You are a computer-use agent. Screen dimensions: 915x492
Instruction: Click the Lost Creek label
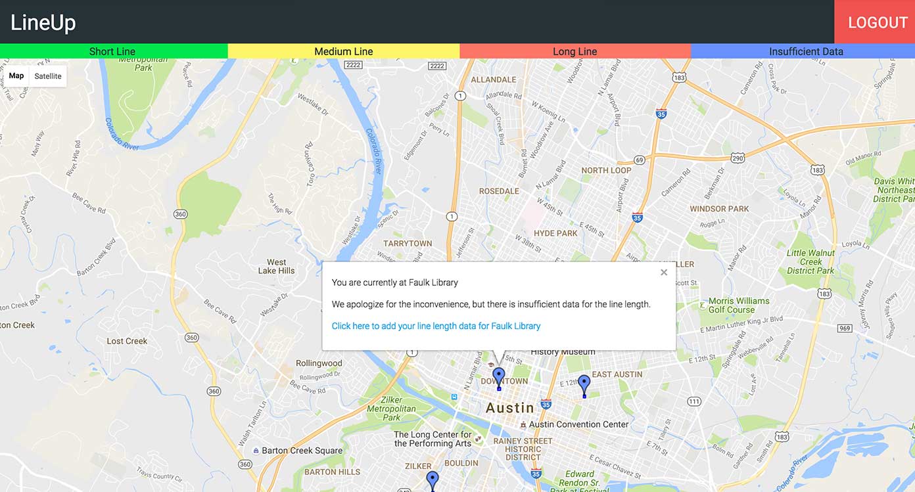point(127,341)
